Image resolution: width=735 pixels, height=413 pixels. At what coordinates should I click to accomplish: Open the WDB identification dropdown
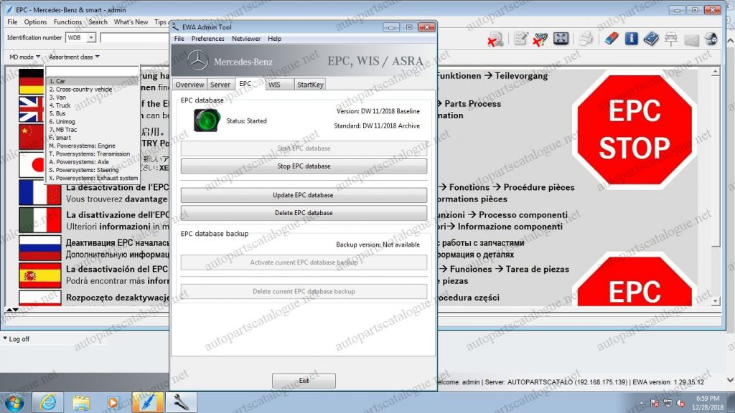click(91, 37)
